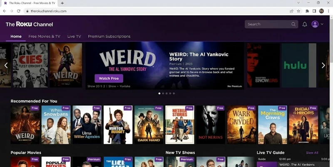Open the Warr That Griyded poster

click(x=242, y=125)
